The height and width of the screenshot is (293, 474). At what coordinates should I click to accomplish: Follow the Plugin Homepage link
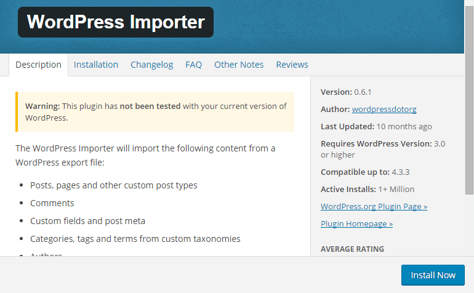tap(356, 224)
